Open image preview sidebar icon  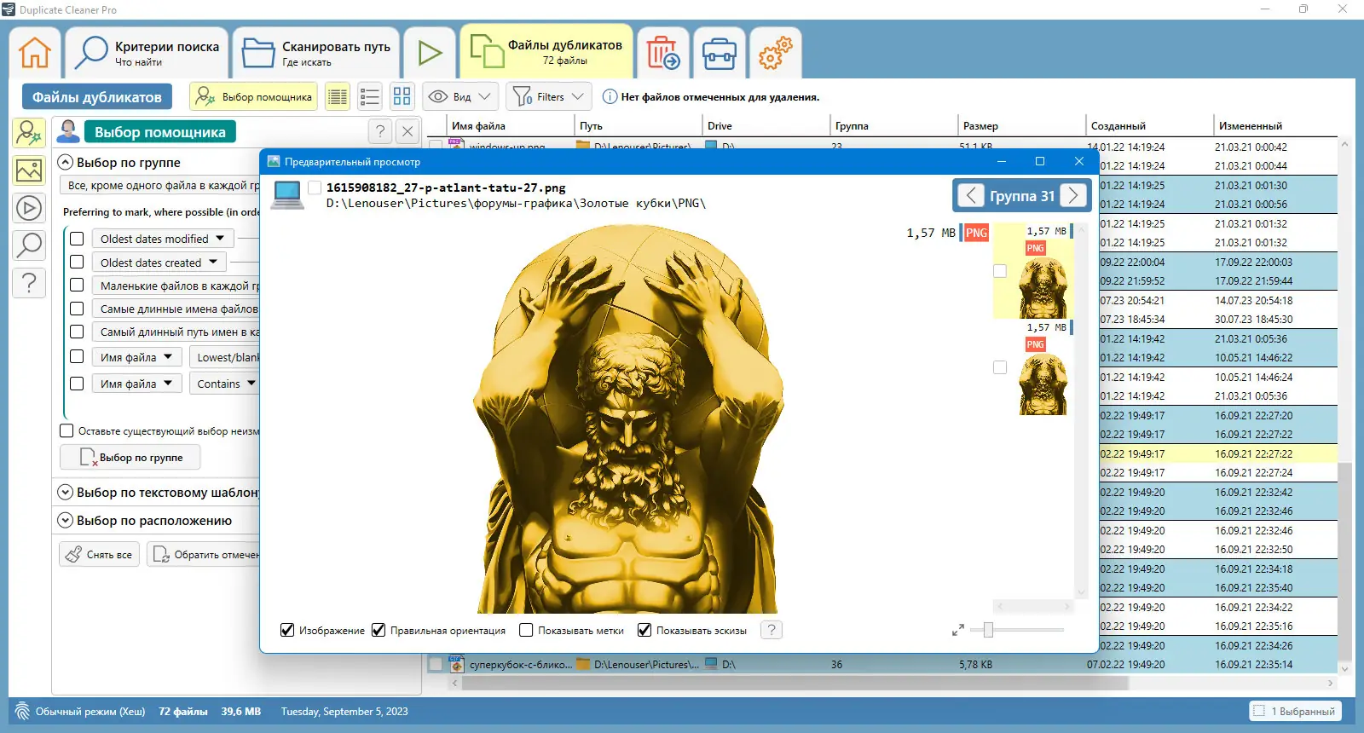coord(29,170)
